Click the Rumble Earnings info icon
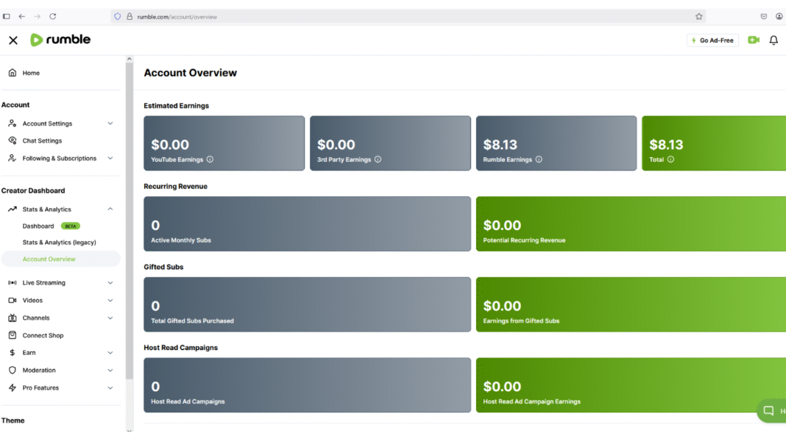 (539, 160)
